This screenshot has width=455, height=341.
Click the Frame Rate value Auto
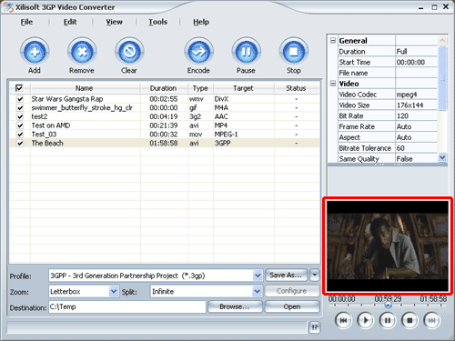click(404, 126)
